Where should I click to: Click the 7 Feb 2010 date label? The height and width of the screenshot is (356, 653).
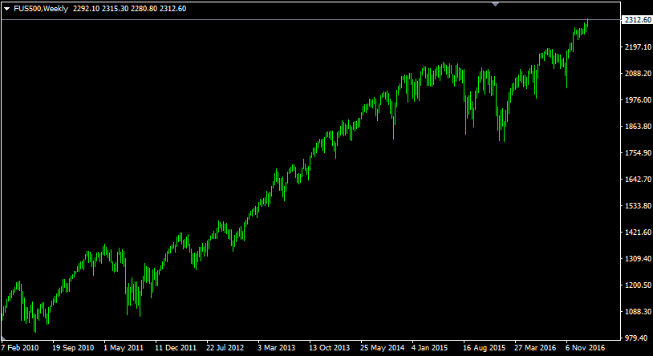click(x=20, y=348)
